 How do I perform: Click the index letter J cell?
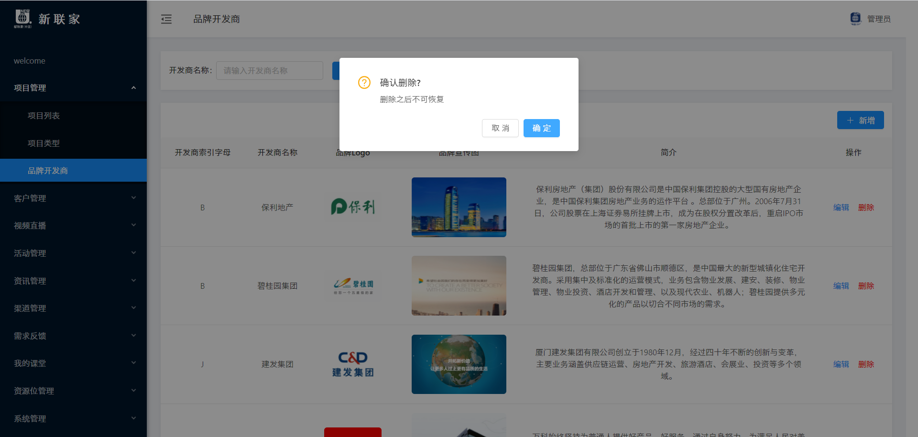coord(202,364)
